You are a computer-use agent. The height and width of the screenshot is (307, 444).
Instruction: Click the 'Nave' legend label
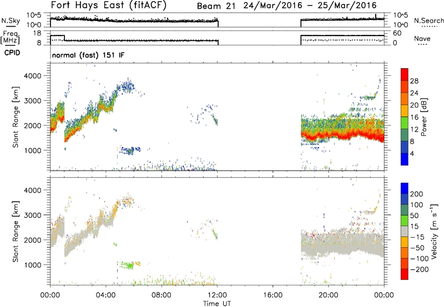point(422,38)
